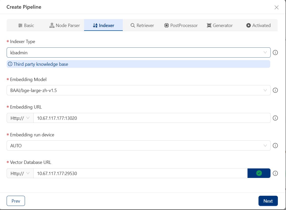Click the info icon beside Embedding run device
The width and height of the screenshot is (286, 210).
point(275,146)
